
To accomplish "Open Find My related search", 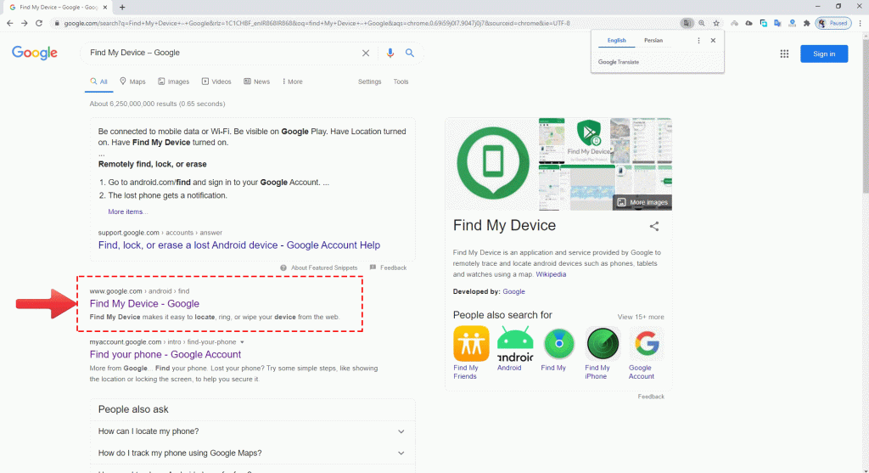I will (558, 349).
